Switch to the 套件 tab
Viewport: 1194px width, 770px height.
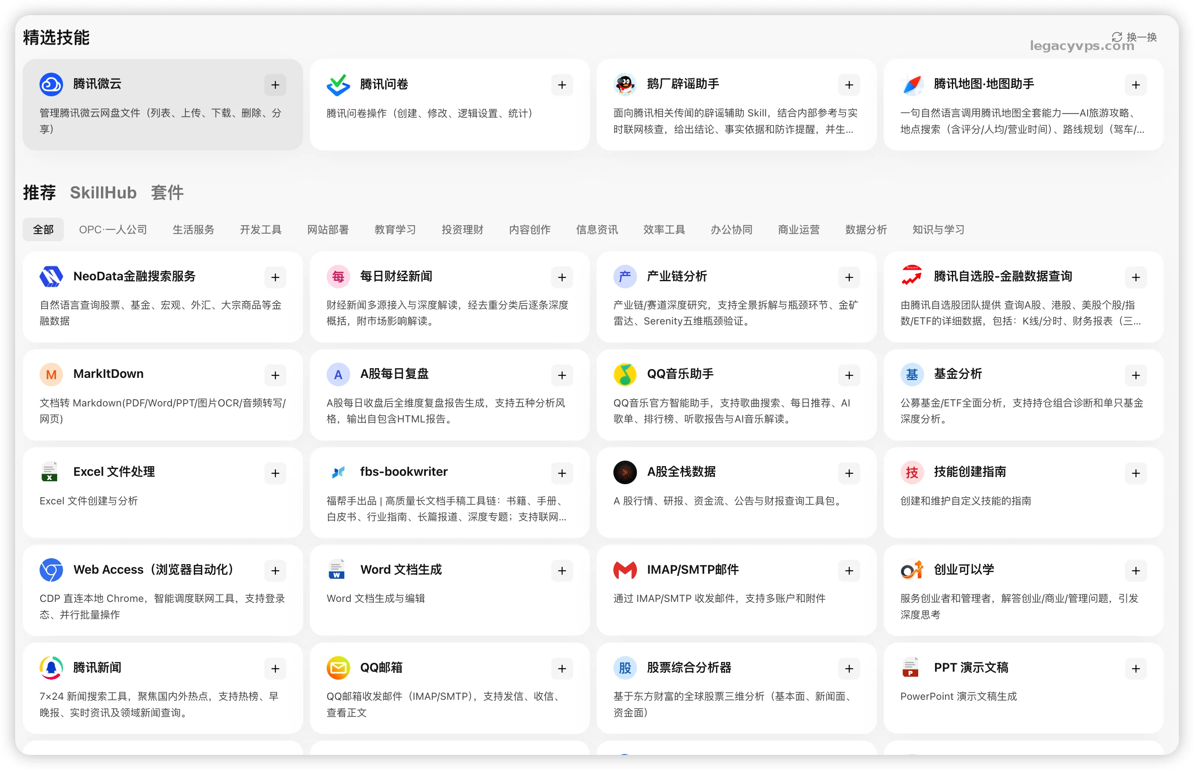(x=167, y=192)
